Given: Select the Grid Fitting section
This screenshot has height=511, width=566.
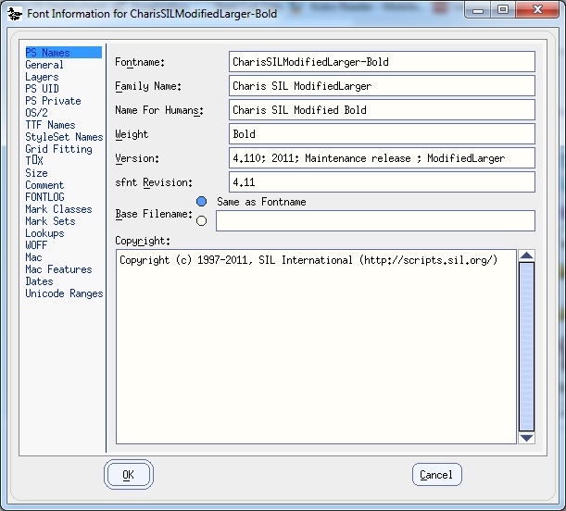Looking at the screenshot, I should 59,149.
